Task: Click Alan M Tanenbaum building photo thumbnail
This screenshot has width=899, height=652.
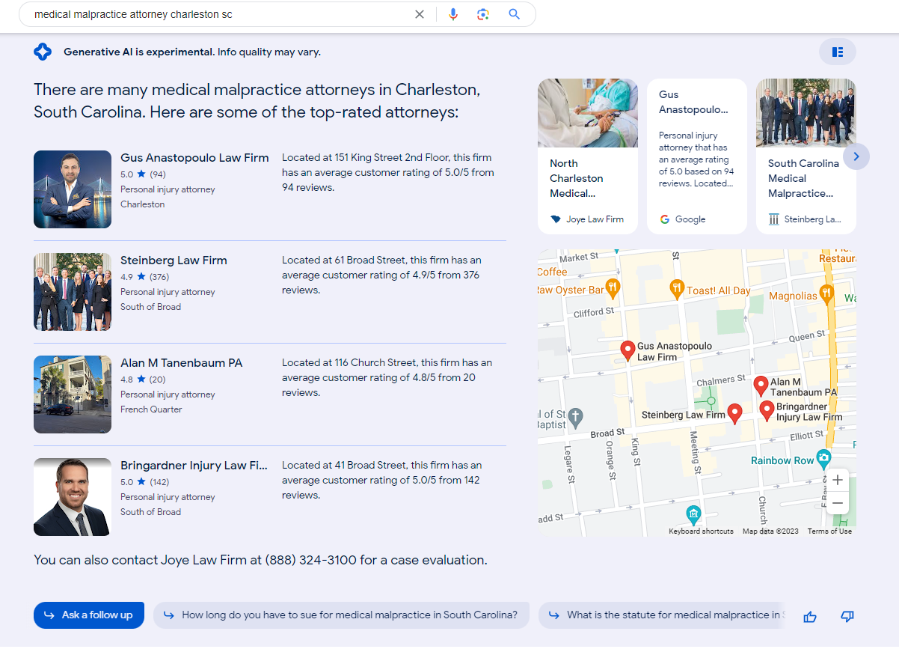Action: (x=73, y=394)
